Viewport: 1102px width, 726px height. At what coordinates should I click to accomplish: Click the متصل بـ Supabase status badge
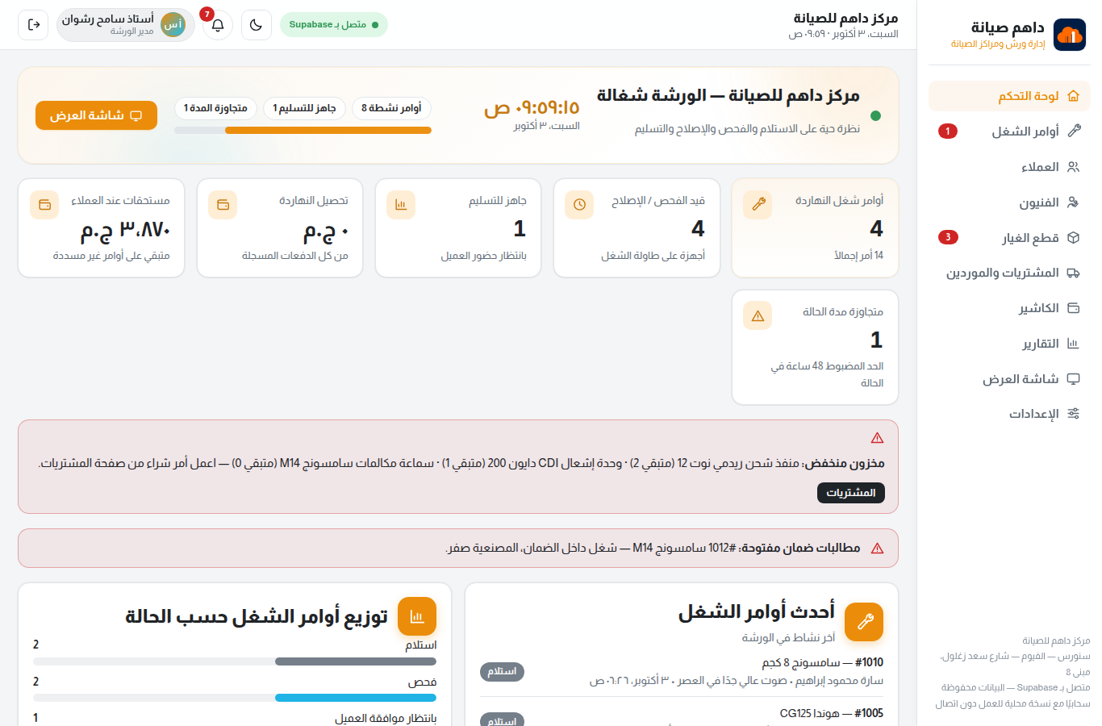(334, 25)
